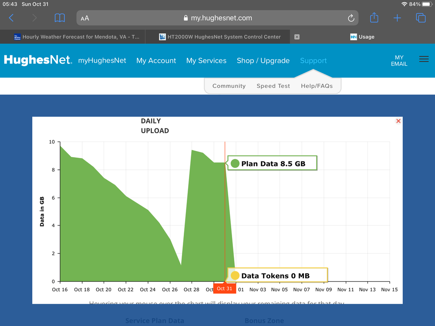Open the Safari share sheet icon
This screenshot has width=435, height=326.
[x=374, y=18]
